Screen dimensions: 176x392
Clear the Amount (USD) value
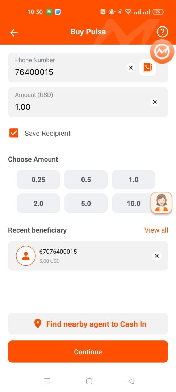coord(155,102)
